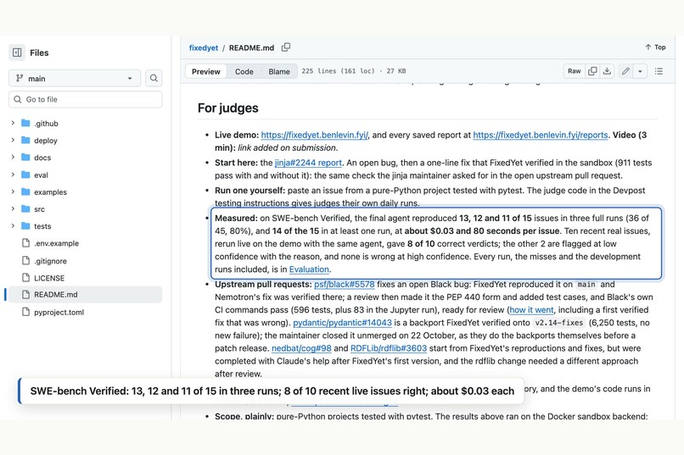Image resolution: width=684 pixels, height=455 pixels.
Task: Click the For judges heading
Action: pos(227,108)
